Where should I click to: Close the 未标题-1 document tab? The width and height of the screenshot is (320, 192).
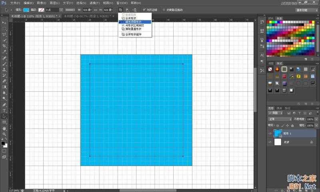(60, 16)
